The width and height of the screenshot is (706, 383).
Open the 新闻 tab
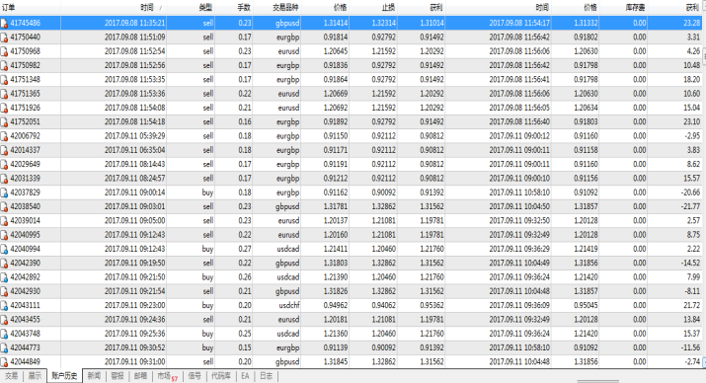pos(94,376)
